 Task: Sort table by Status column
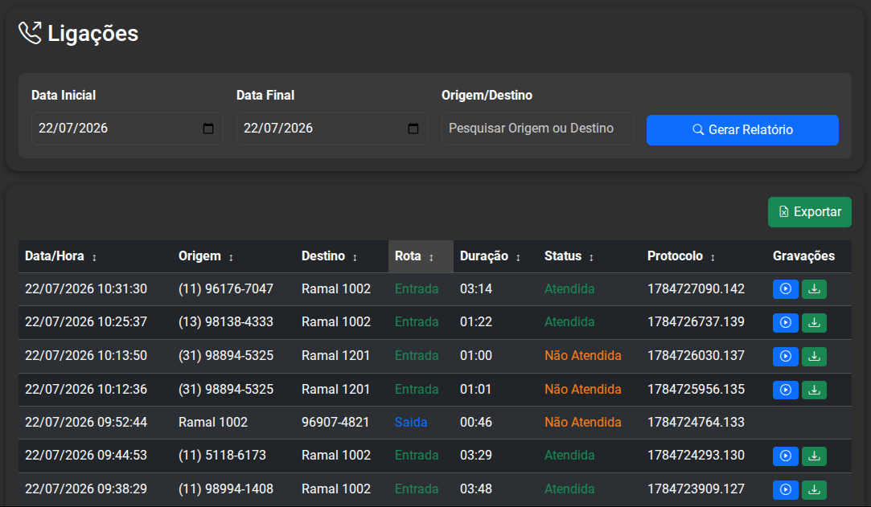pos(592,257)
